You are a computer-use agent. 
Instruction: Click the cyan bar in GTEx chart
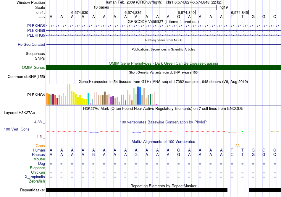click(x=88, y=99)
